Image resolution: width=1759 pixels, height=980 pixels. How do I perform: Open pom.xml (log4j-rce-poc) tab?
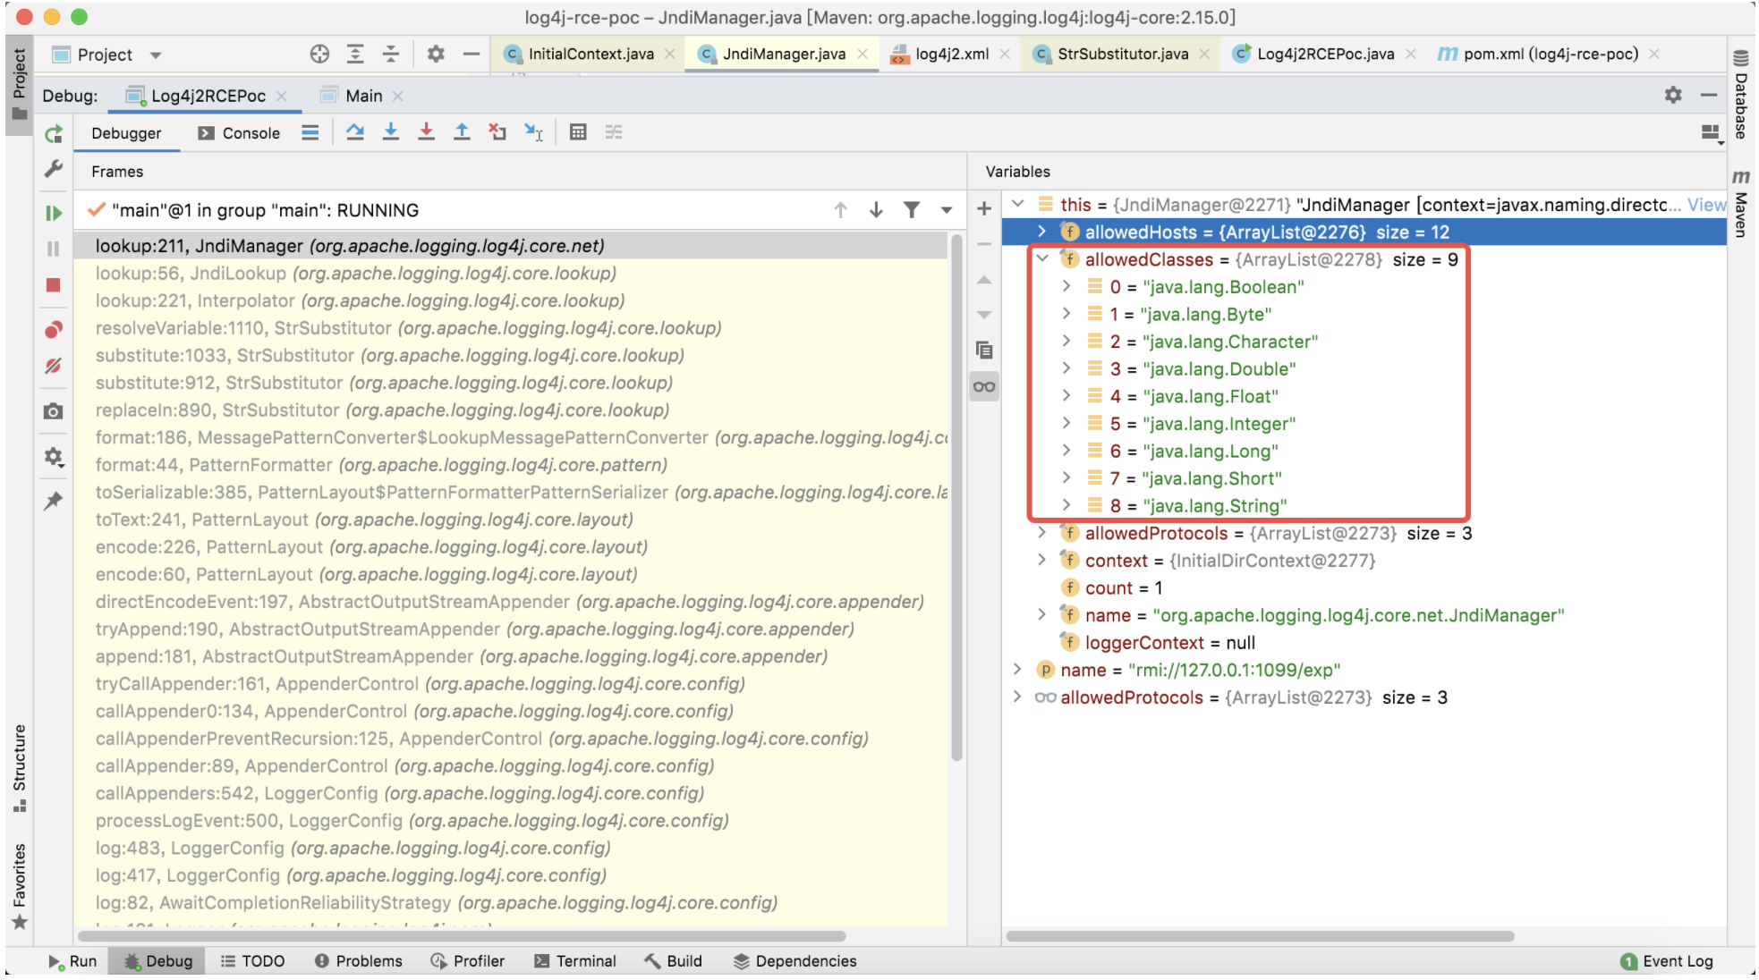[x=1550, y=54]
